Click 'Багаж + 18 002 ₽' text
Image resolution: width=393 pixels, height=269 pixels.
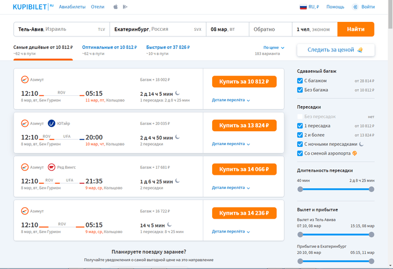[155, 80]
